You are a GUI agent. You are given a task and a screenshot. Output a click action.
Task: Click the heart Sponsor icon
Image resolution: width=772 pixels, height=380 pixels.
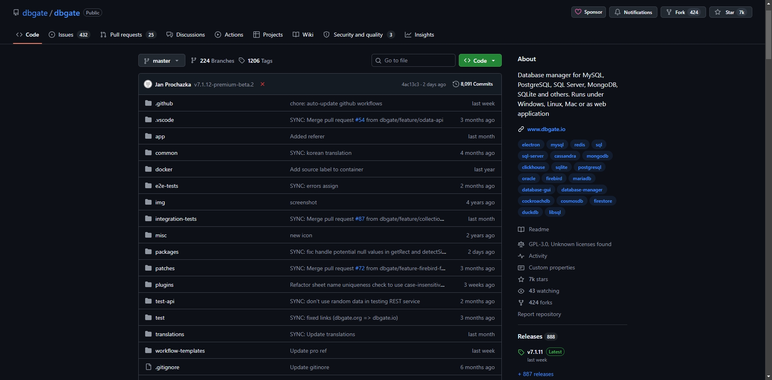coord(578,12)
